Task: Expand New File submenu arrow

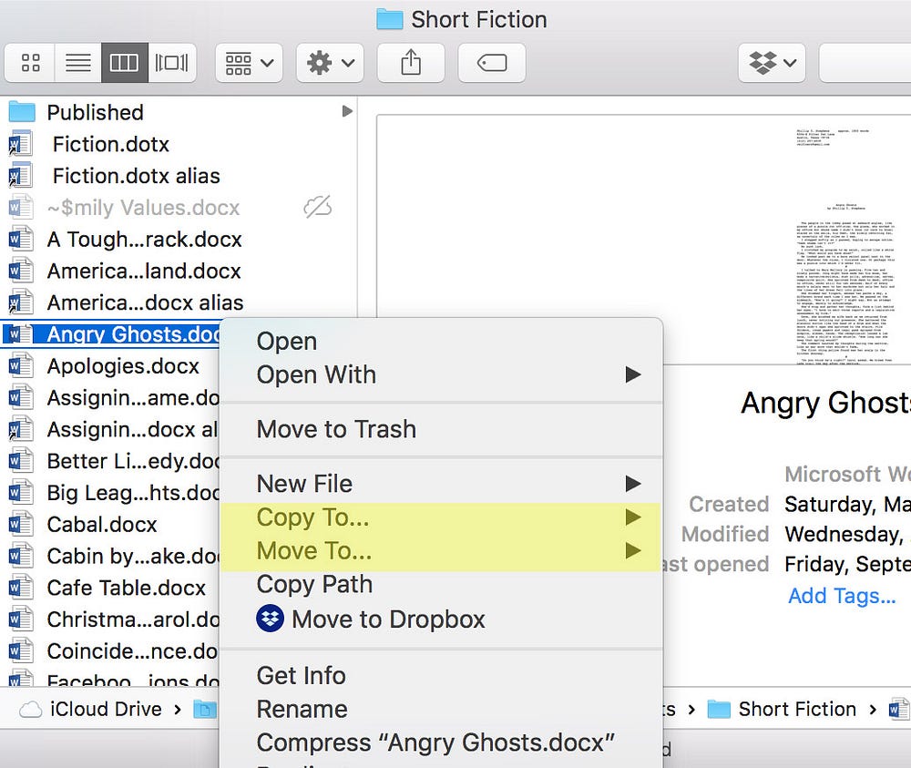Action: click(633, 484)
